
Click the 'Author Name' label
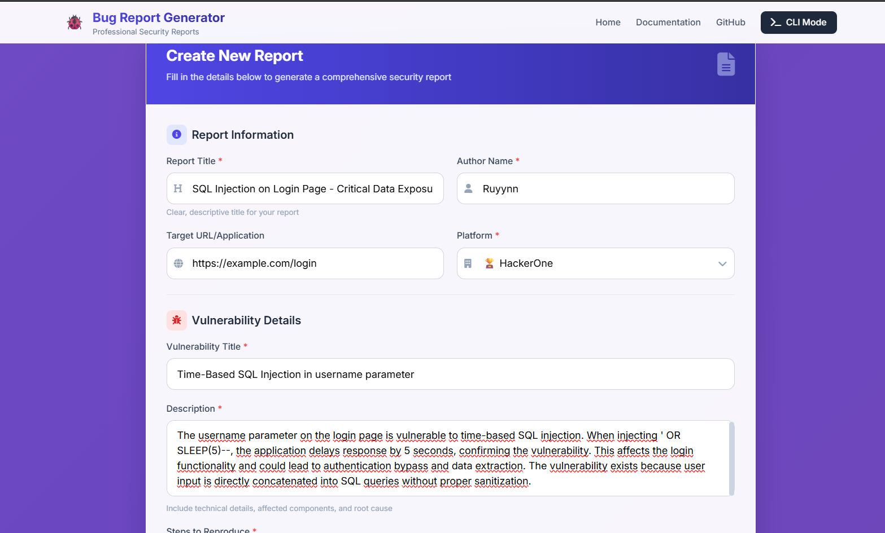485,161
